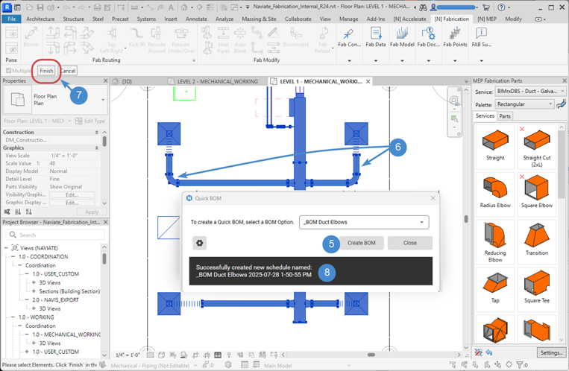Close the Properties panel
This screenshot has width=569, height=371.
pos(106,80)
